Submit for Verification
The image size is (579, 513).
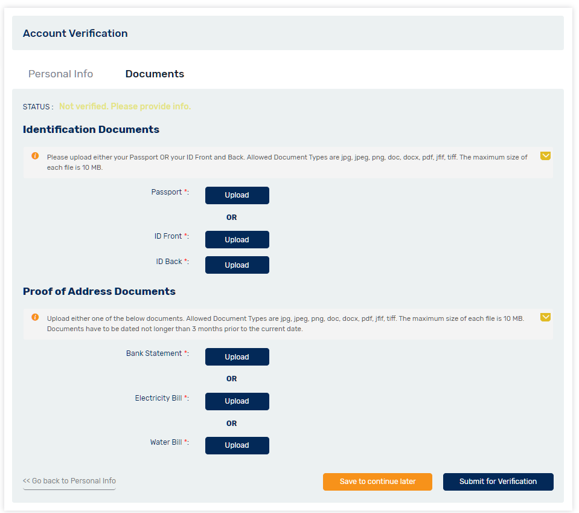tap(498, 482)
